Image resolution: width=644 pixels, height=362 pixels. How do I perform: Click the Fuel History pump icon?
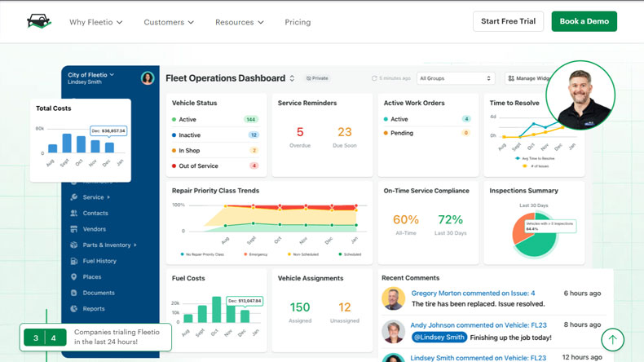74,261
